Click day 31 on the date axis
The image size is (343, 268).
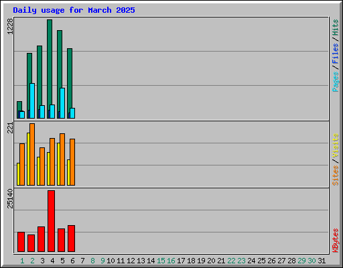322,261
